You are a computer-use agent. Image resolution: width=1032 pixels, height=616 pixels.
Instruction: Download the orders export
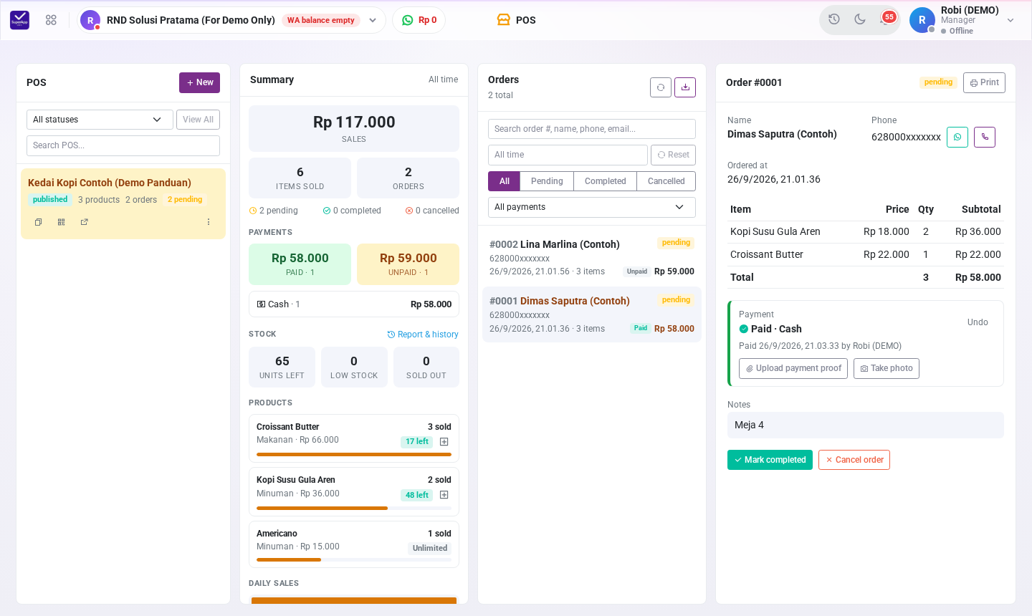[x=685, y=87]
